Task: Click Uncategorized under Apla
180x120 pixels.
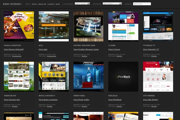Action: [52, 56]
